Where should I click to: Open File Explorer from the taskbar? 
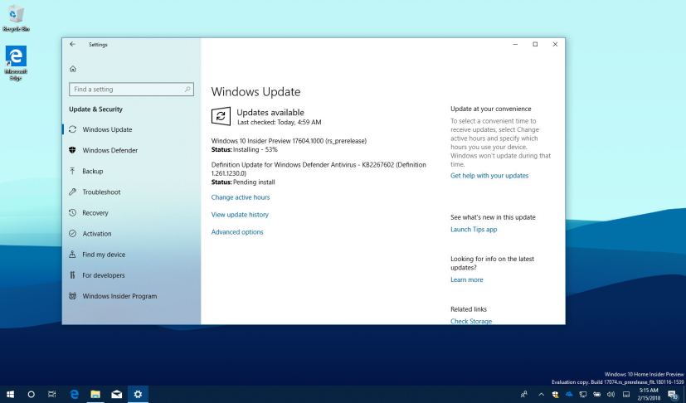[x=95, y=394]
